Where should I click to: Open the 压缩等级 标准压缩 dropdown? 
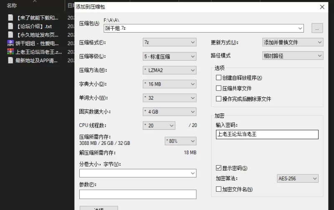click(170, 56)
